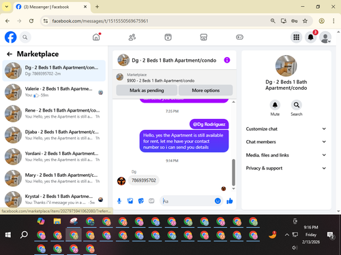Click the site info icon in address bar

46,21
